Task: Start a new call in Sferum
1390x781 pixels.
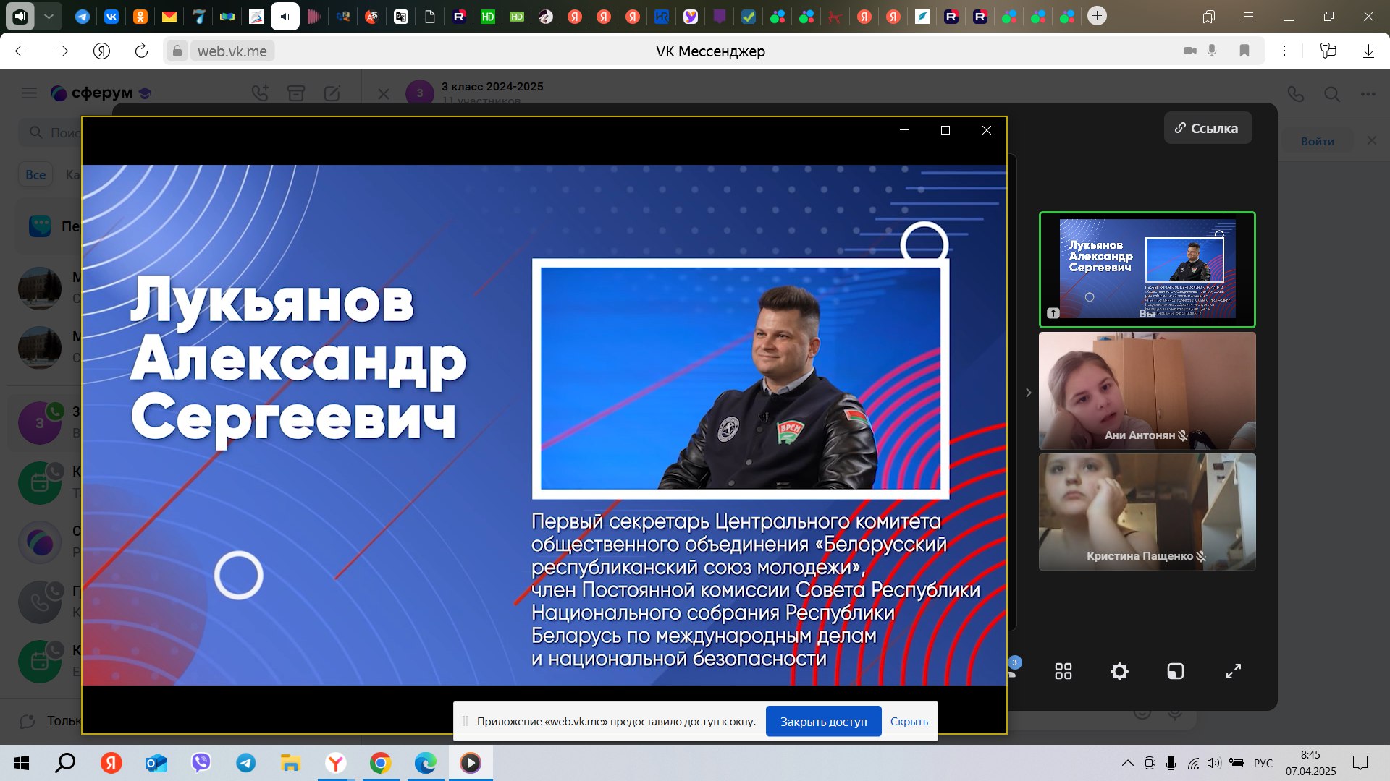Action: [260, 93]
